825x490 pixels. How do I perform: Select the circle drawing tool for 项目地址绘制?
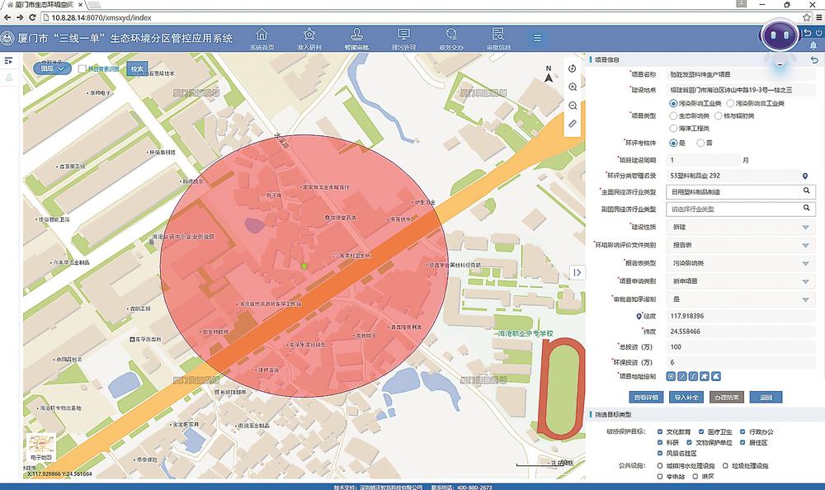click(x=672, y=376)
